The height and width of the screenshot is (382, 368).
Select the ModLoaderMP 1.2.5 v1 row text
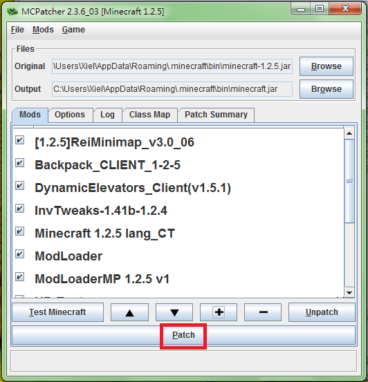point(102,279)
